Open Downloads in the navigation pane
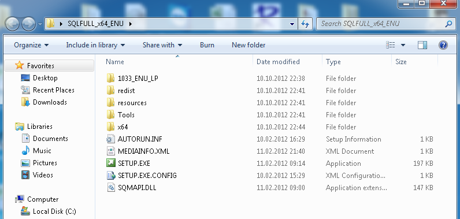 [50, 102]
